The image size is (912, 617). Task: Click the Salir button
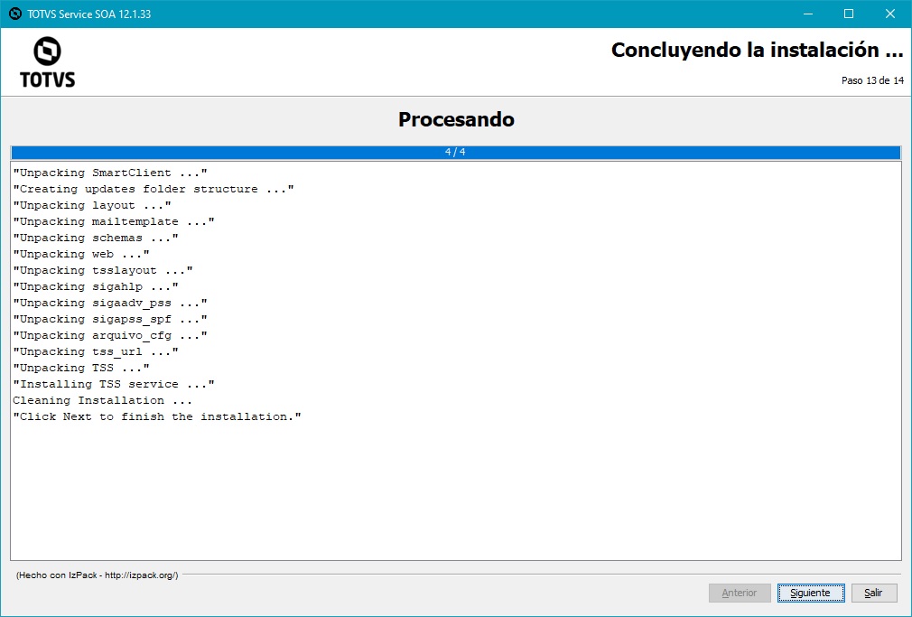click(873, 593)
